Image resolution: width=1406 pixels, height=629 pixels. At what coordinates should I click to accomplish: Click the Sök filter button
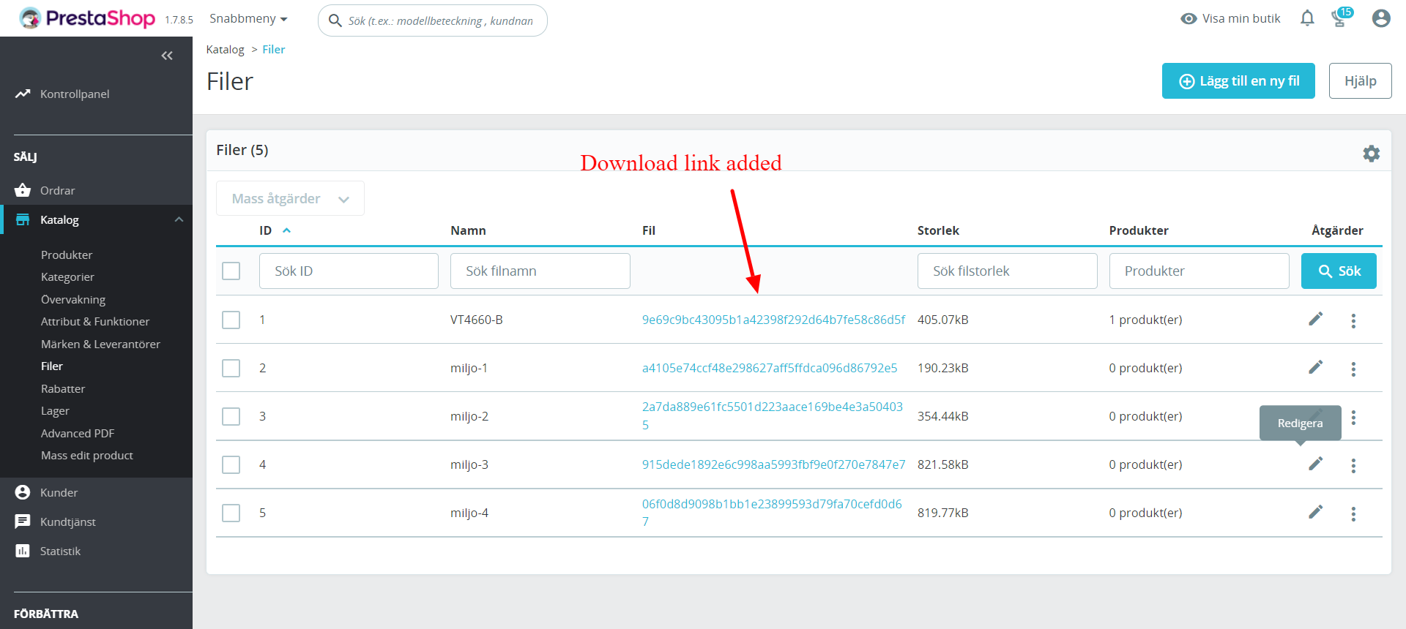tap(1339, 271)
